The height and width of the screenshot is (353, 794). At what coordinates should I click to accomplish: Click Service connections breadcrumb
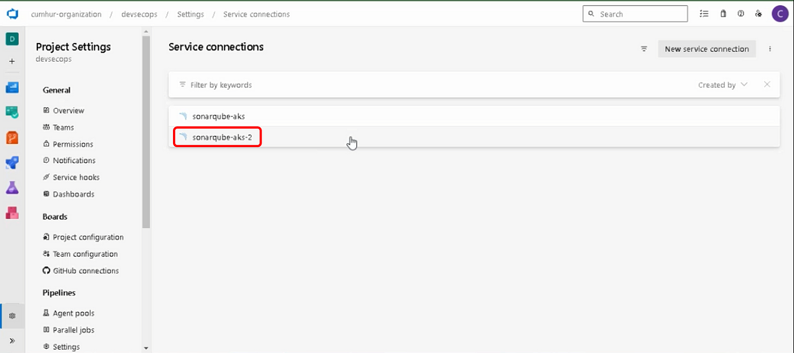click(256, 14)
